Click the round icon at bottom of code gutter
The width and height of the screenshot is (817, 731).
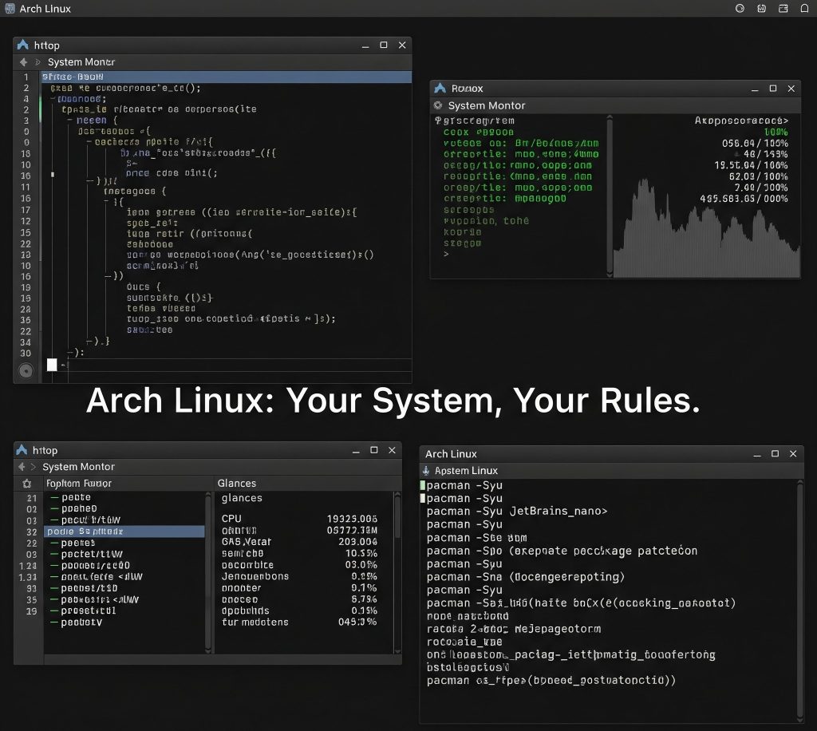[x=26, y=370]
